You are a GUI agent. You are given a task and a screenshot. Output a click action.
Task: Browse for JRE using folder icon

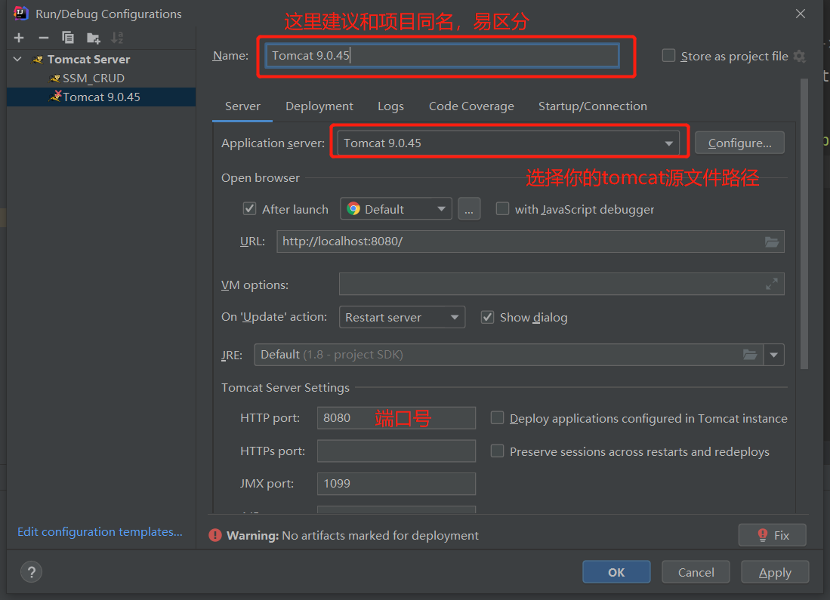point(750,355)
